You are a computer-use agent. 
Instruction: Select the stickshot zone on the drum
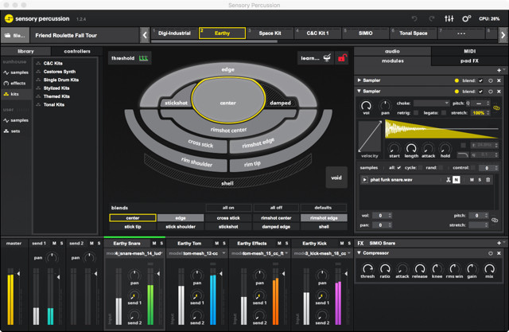(176, 103)
